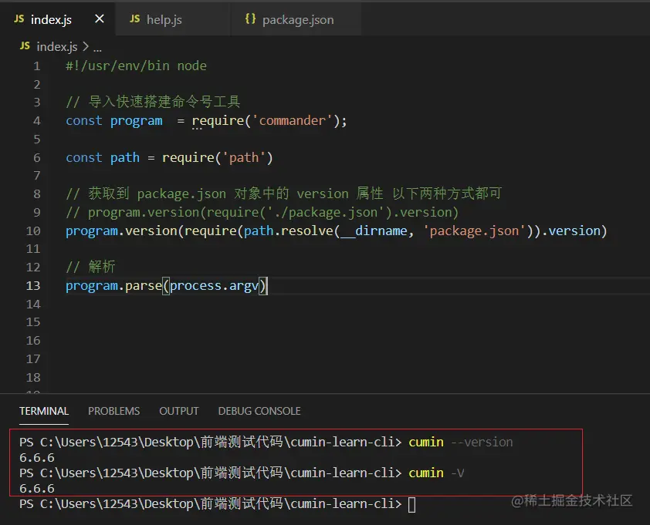Click line number 1 in the gutter
The height and width of the screenshot is (525, 650).
click(37, 66)
